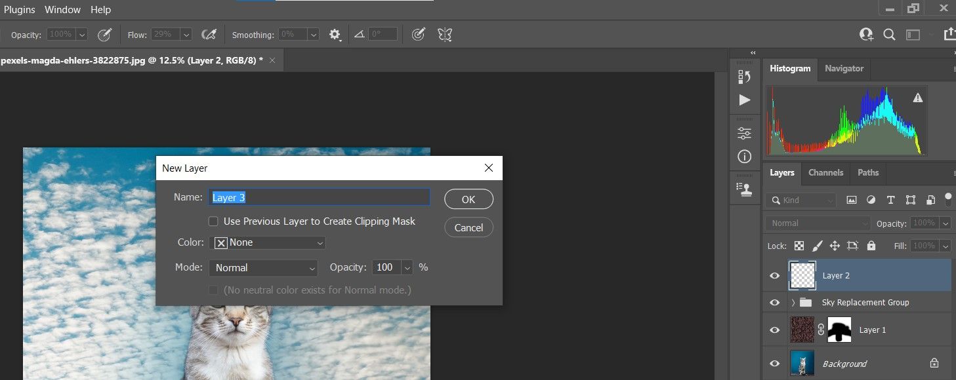
Task: Filter layers by shape layers icon
Action: (911, 200)
